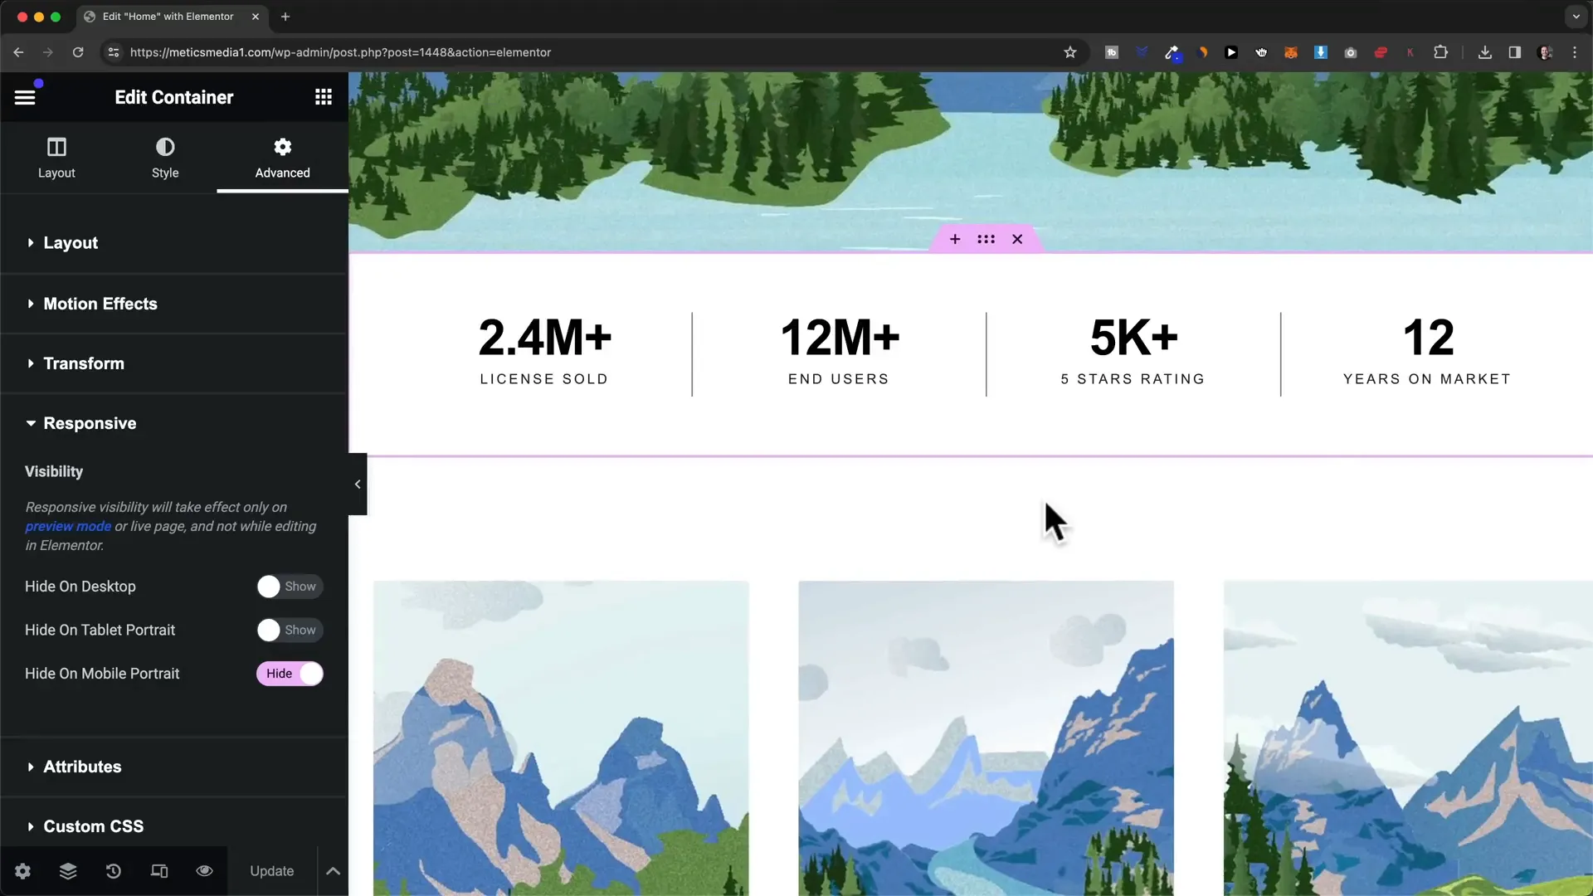Click the history/revisions icon
Image resolution: width=1593 pixels, height=896 pixels.
coord(114,871)
